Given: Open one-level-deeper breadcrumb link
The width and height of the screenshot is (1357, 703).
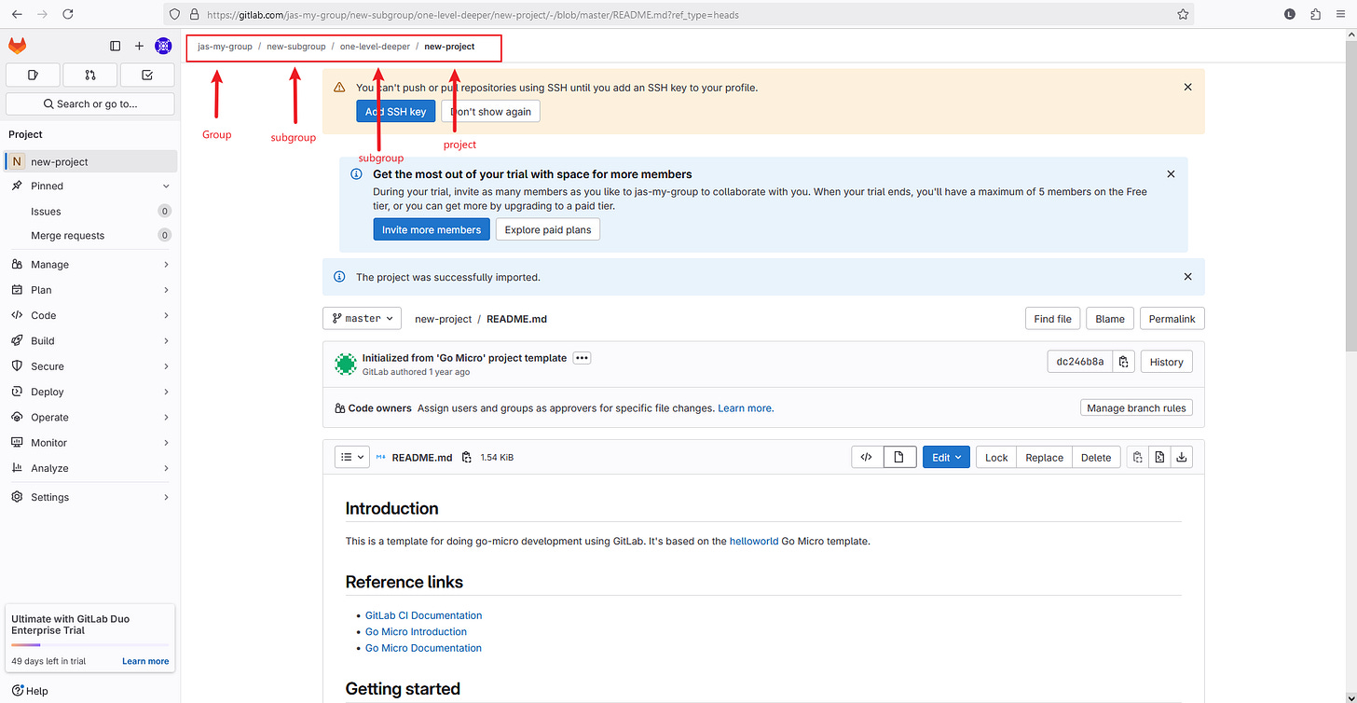Looking at the screenshot, I should (375, 46).
